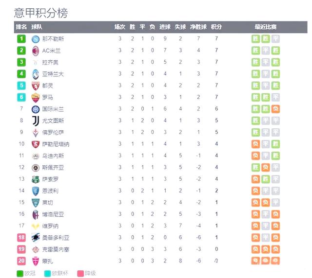The image size is (312, 278).
Task: Click the Fiorentina crest icon
Action: pos(36,132)
